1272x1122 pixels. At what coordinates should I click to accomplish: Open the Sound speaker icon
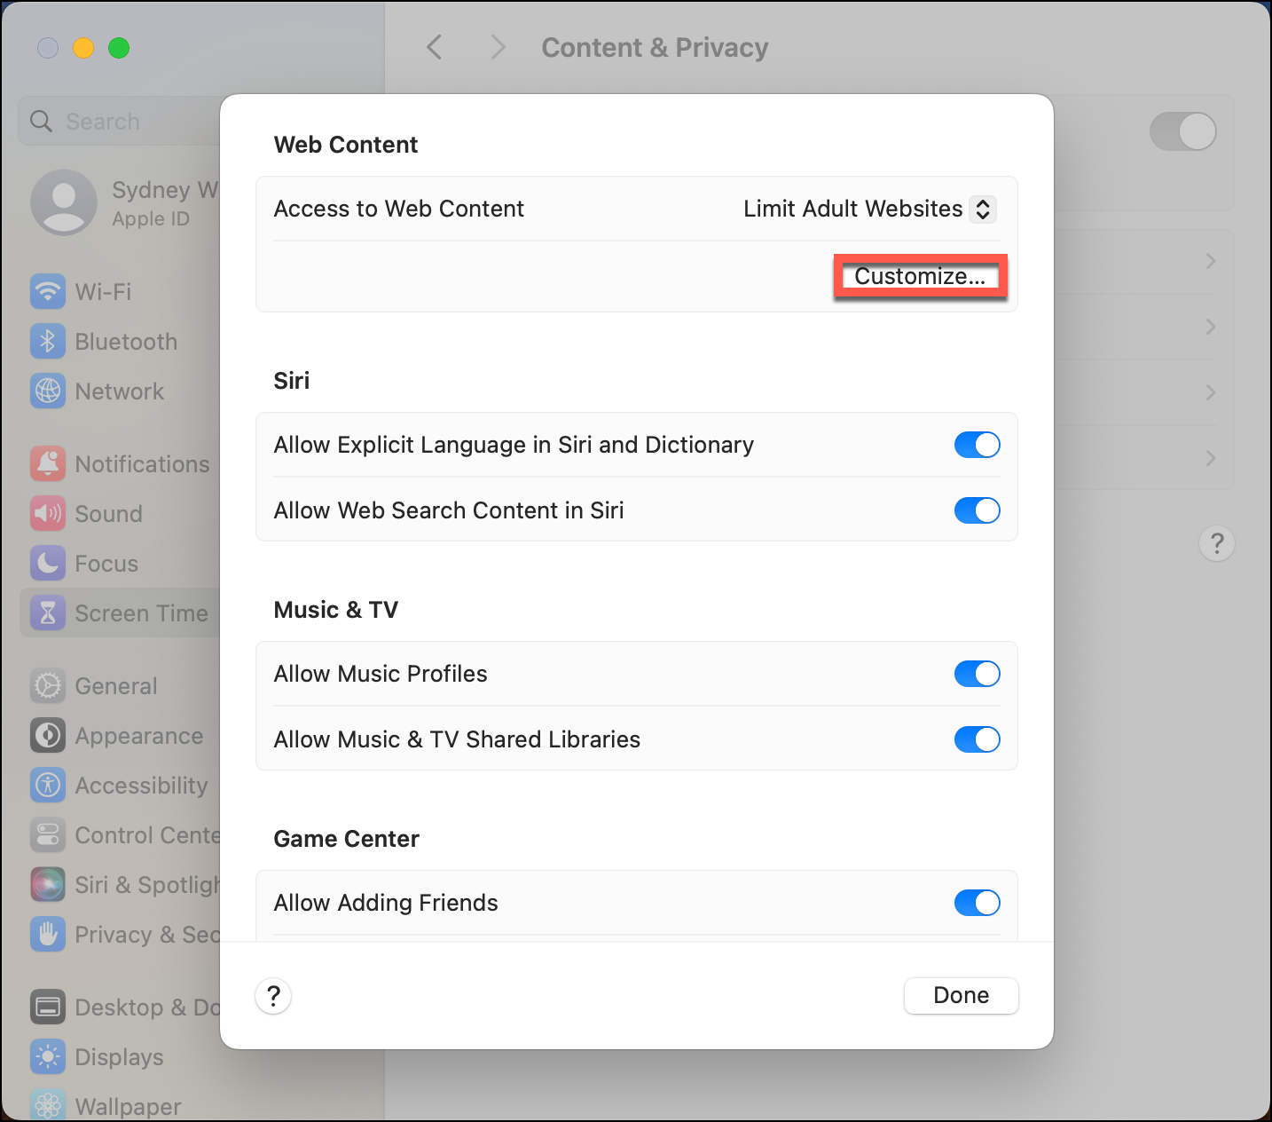48,513
